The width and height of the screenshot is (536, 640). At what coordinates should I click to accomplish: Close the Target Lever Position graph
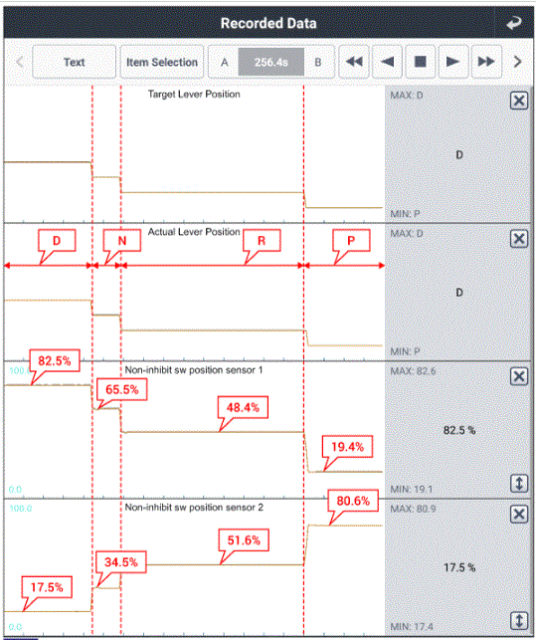519,101
